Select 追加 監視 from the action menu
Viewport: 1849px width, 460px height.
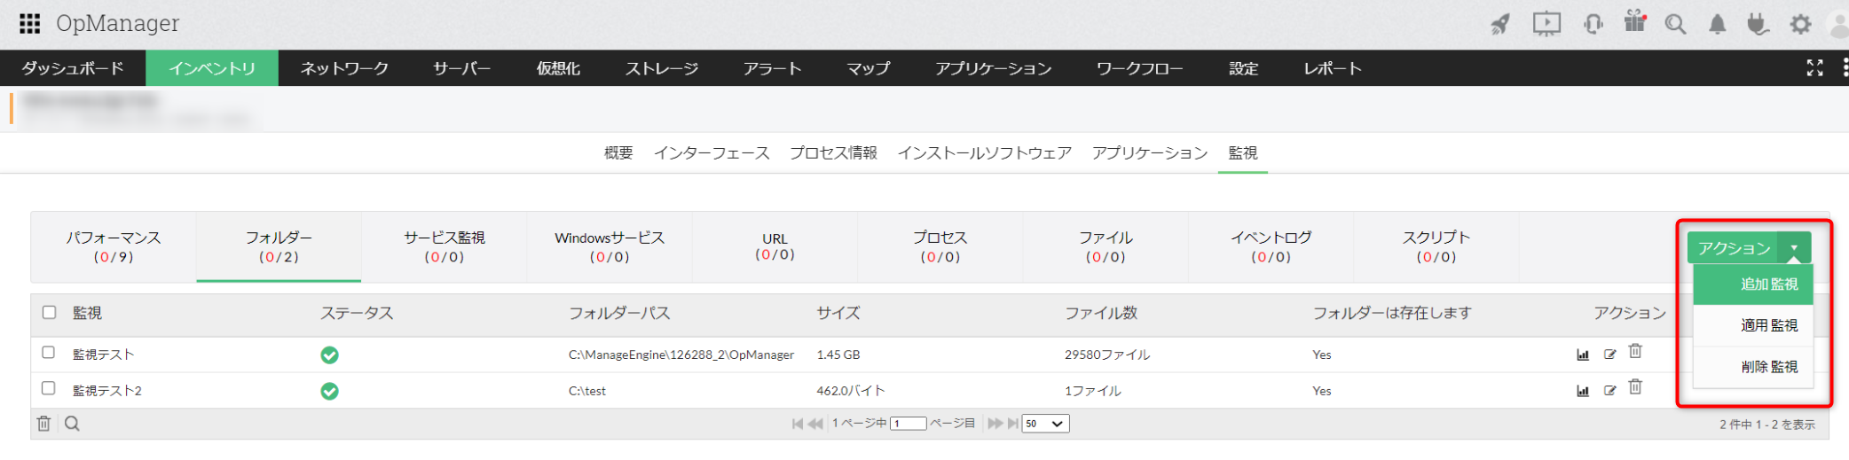1753,285
